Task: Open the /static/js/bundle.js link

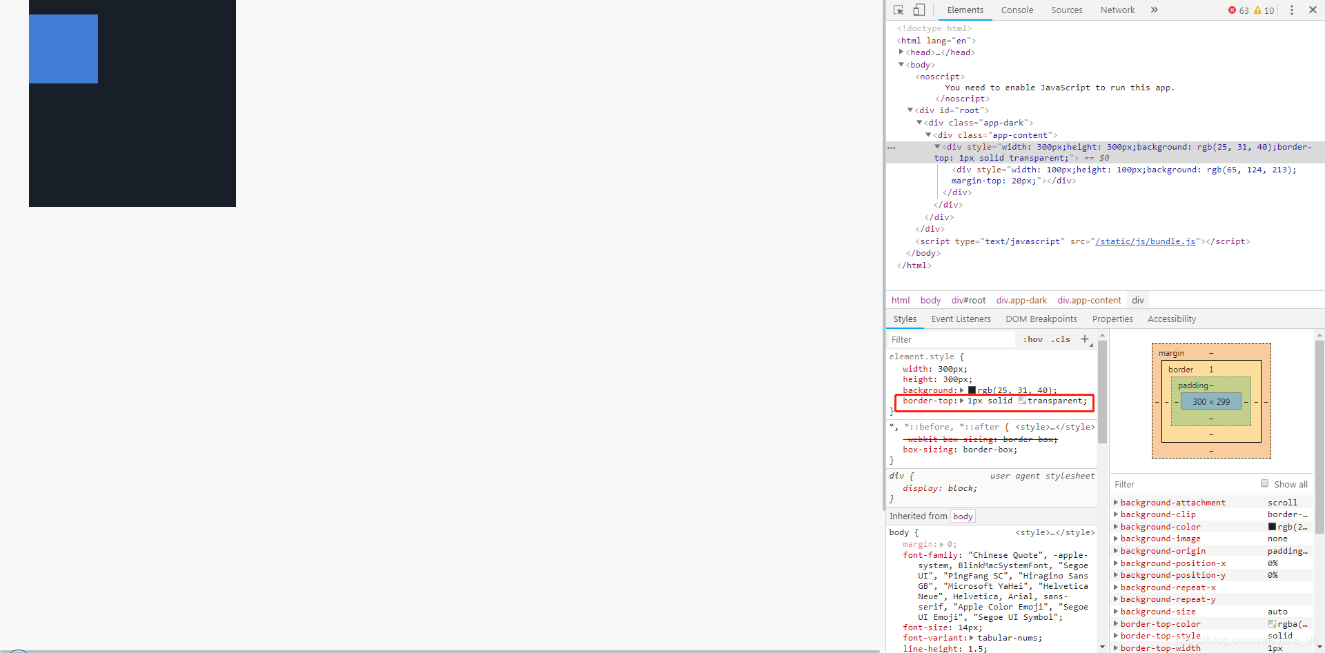Action: pyautogui.click(x=1145, y=241)
